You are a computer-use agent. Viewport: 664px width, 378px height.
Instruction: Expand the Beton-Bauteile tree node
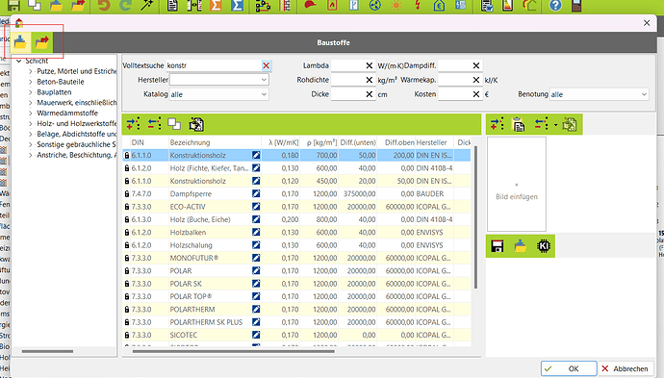(x=30, y=82)
